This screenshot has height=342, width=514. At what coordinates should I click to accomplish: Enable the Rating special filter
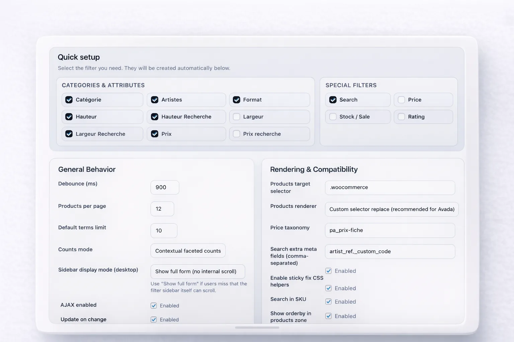[x=402, y=117]
